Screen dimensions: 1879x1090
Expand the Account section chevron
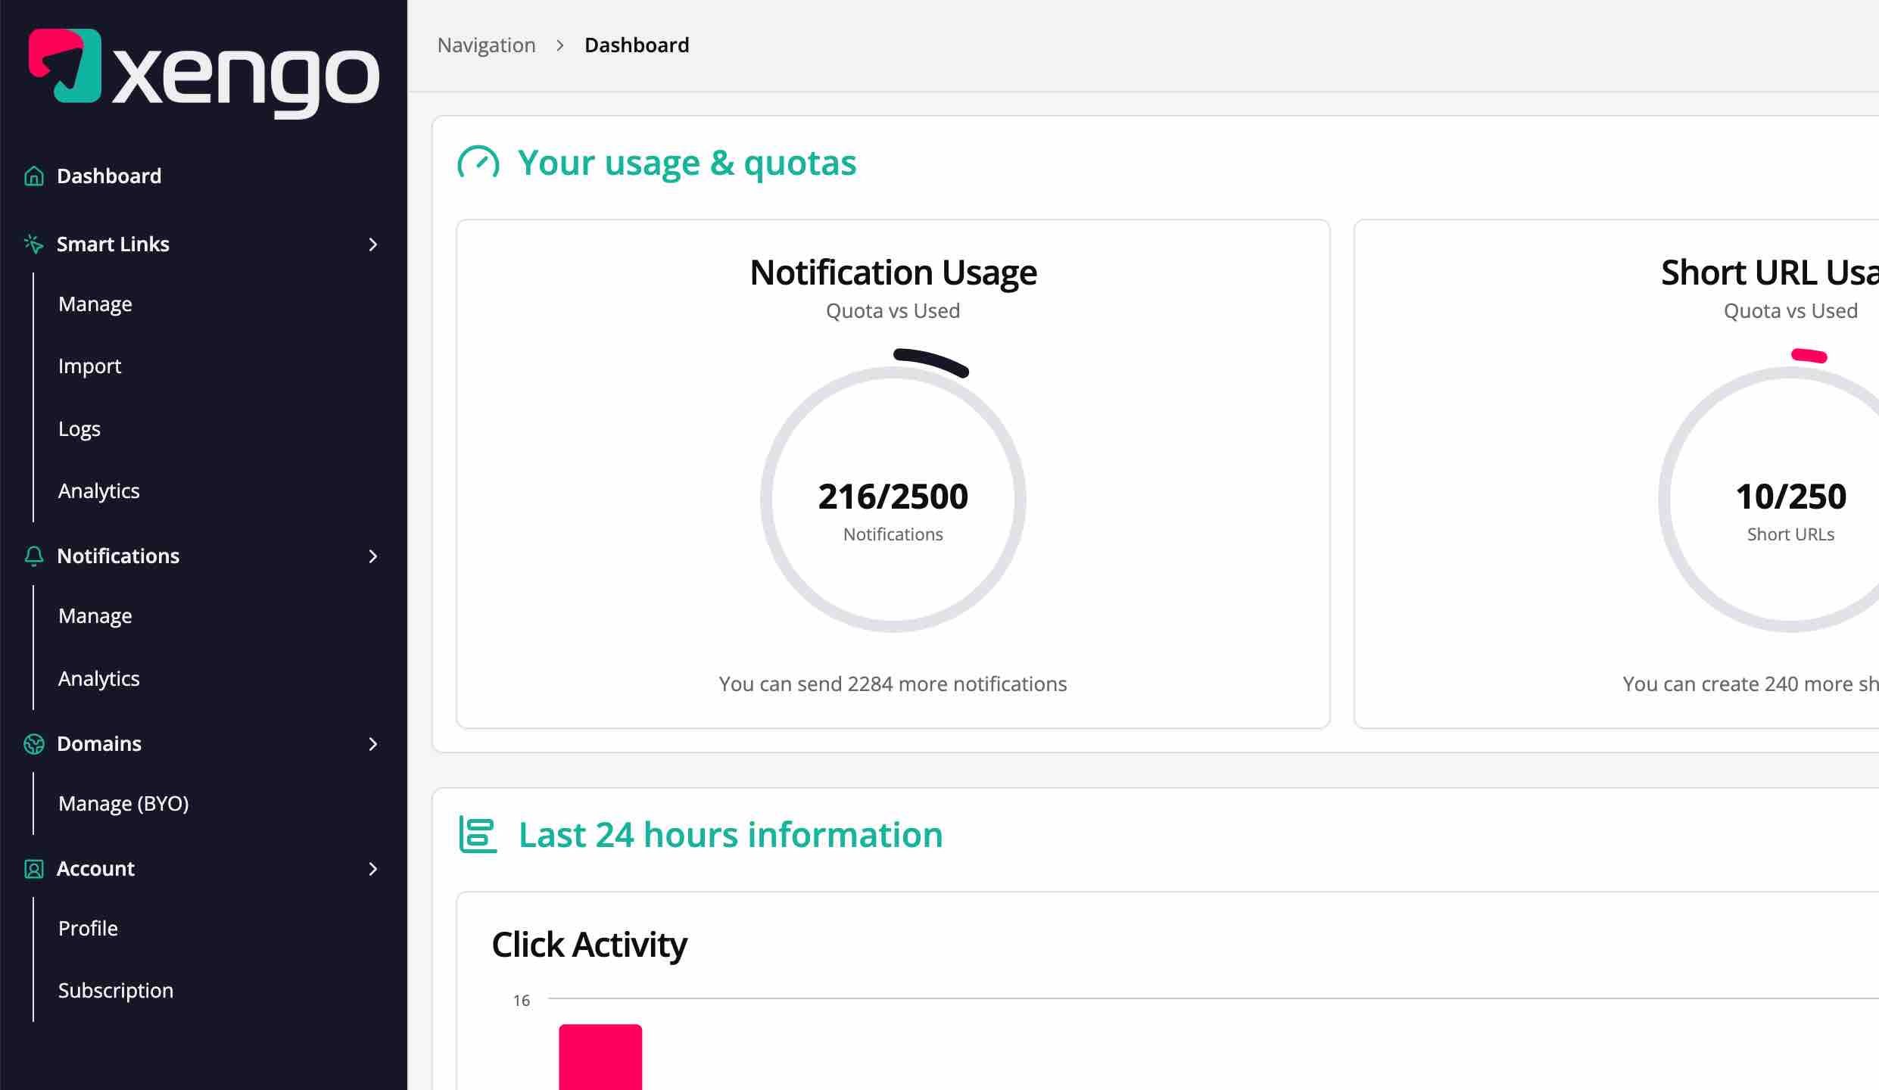(x=373, y=869)
